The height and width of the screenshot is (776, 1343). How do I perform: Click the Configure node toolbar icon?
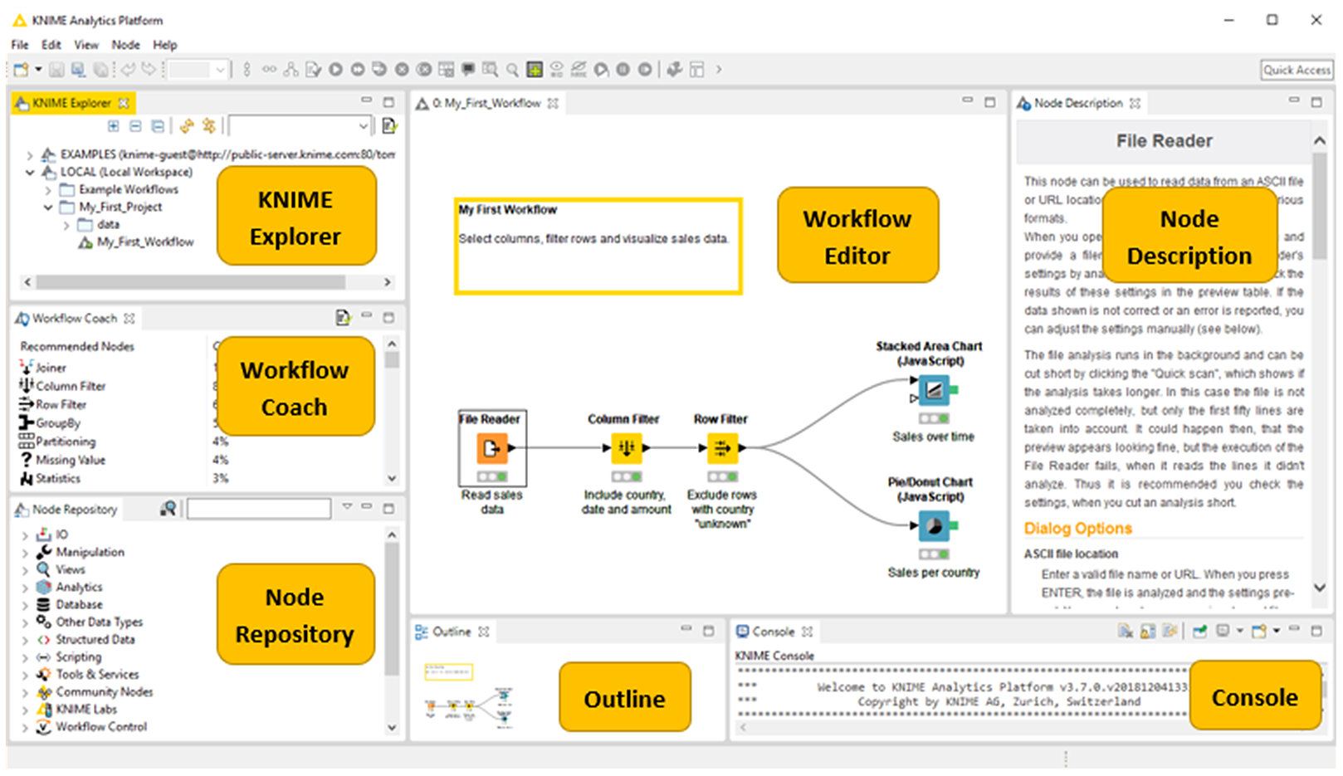(313, 70)
